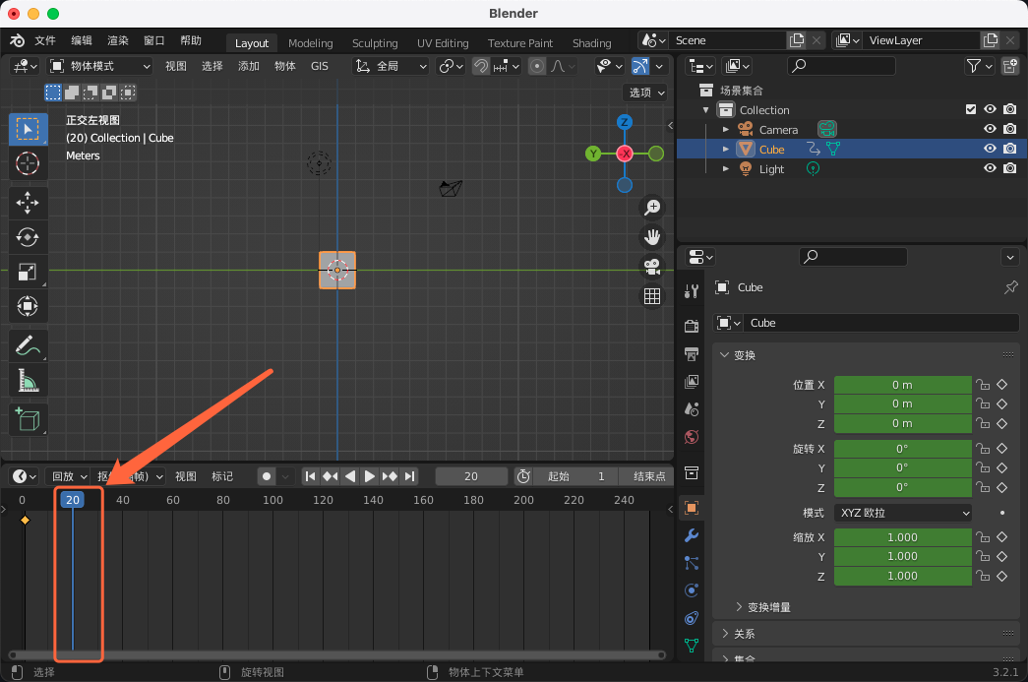This screenshot has width=1028, height=682.
Task: Lock the Position X value with the padlock
Action: tap(984, 385)
